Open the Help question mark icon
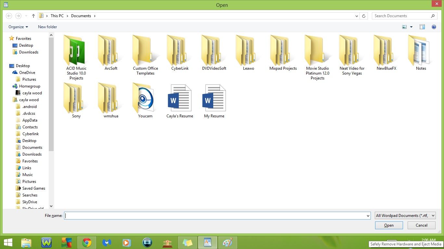444x249 pixels. coord(434,27)
